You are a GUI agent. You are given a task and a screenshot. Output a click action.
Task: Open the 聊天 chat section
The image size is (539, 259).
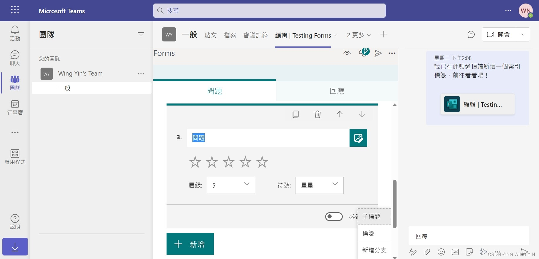(x=15, y=58)
